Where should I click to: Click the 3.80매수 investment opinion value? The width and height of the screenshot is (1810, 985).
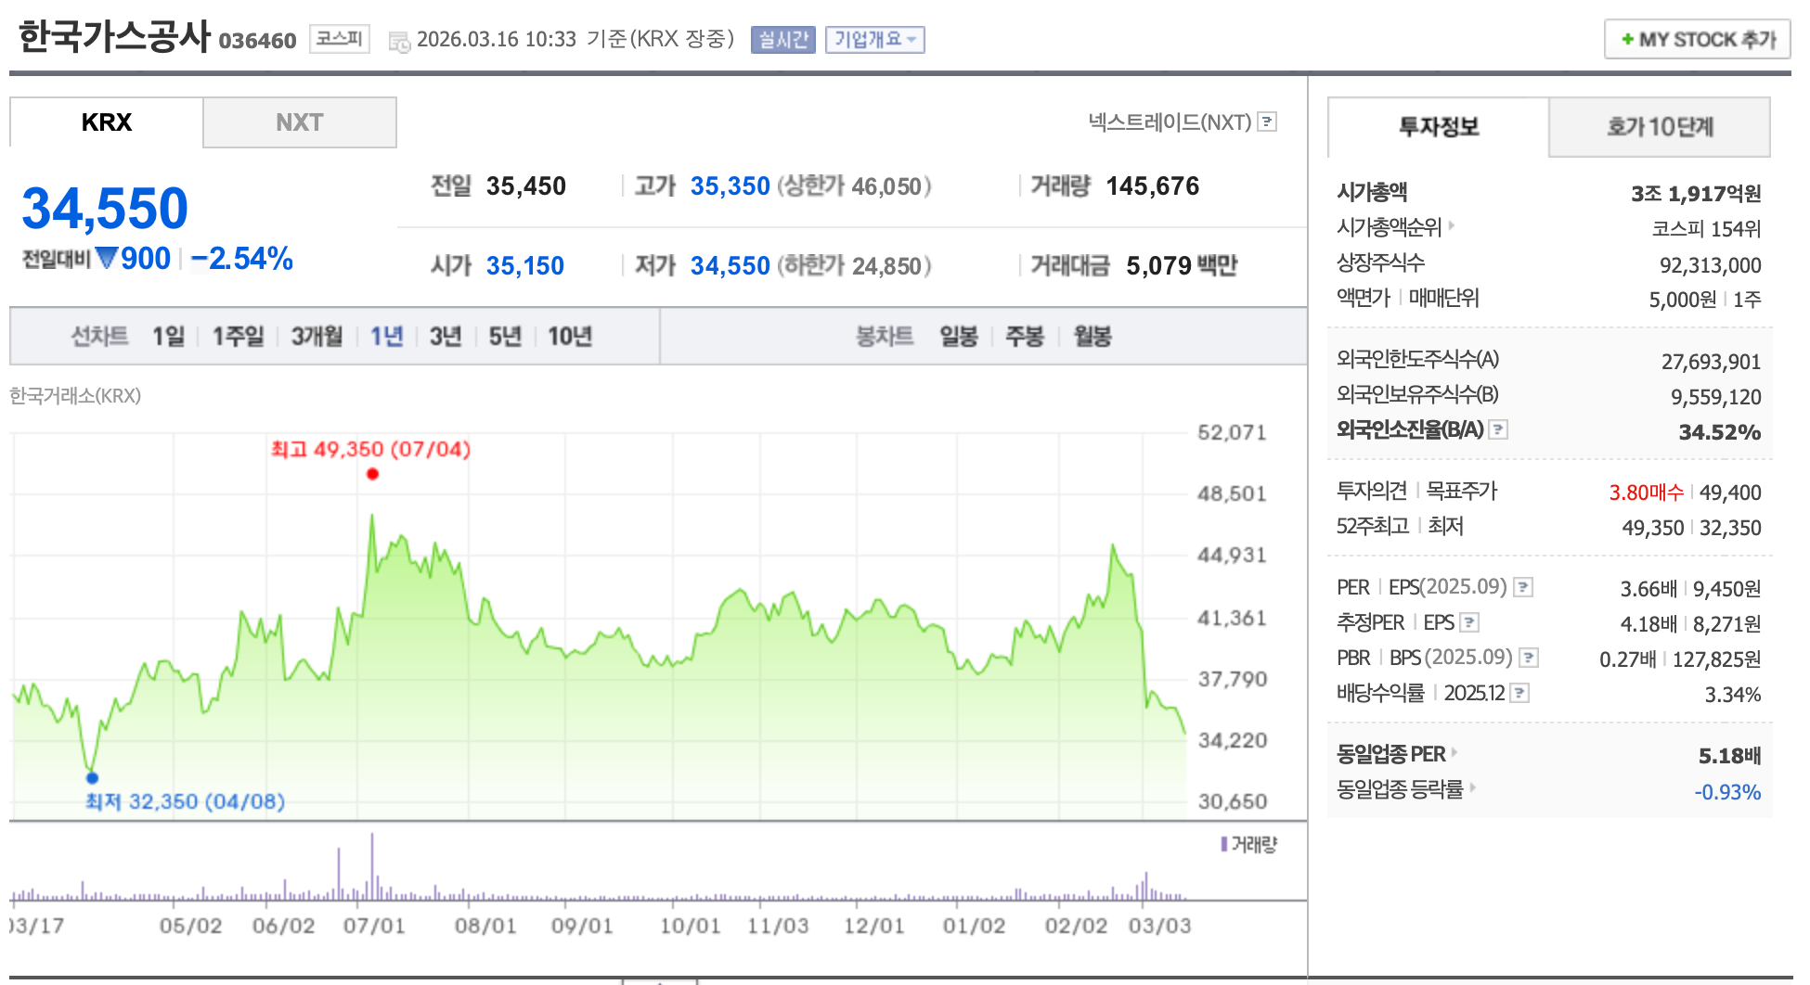[x=1647, y=492]
